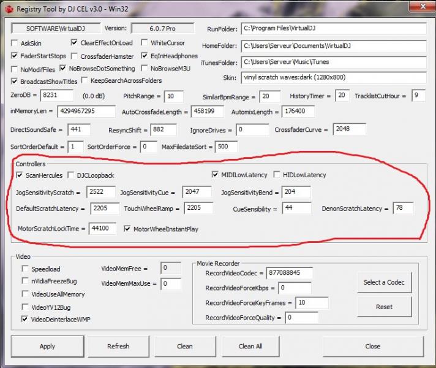Image resolution: width=436 pixels, height=368 pixels.
Task: Click MotorScratchLockTime field
Action: click(103, 229)
